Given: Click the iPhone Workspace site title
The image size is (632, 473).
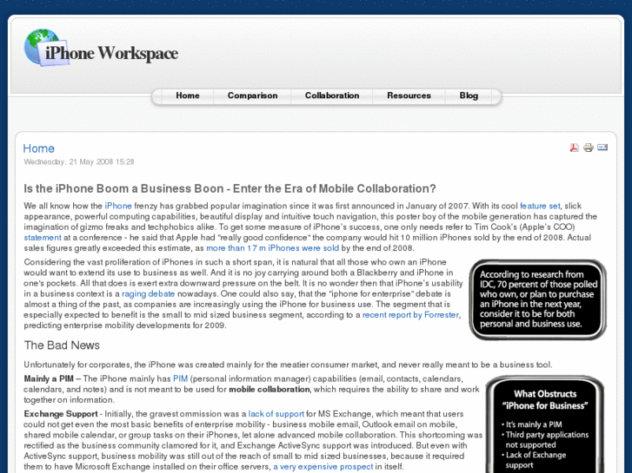Looking at the screenshot, I should pyautogui.click(x=111, y=53).
